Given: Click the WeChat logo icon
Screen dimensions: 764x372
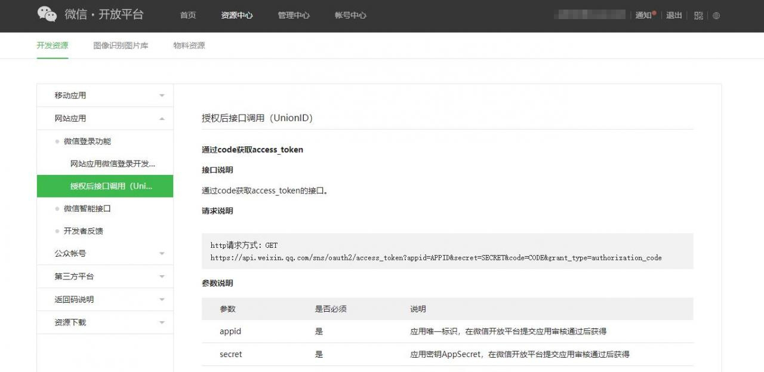Looking at the screenshot, I should 47,14.
